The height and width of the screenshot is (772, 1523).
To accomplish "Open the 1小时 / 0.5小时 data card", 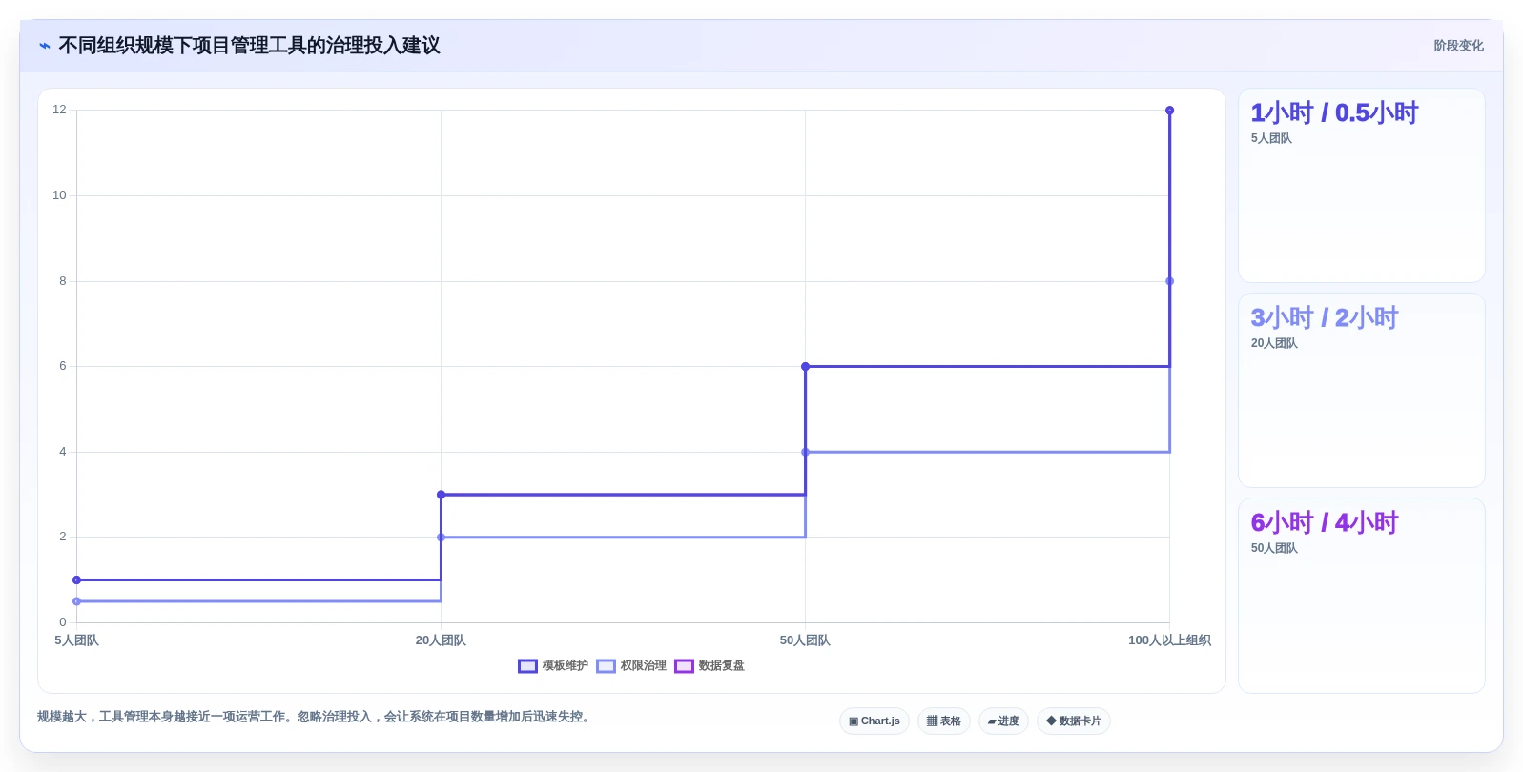I will click(x=1362, y=186).
